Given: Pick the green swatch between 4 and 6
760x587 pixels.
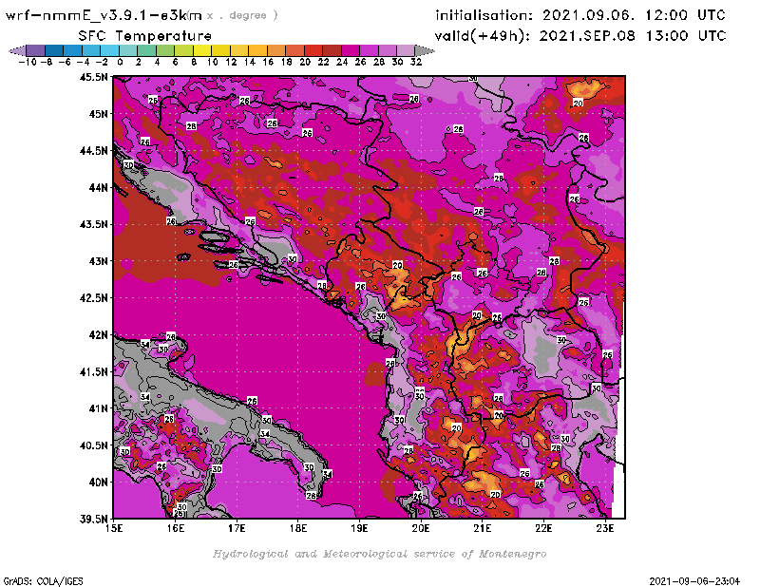Looking at the screenshot, I should pyautogui.click(x=165, y=50).
